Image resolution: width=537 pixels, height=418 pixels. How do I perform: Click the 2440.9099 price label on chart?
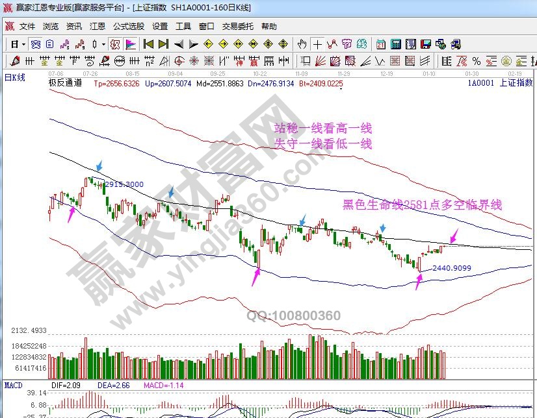coord(451,267)
